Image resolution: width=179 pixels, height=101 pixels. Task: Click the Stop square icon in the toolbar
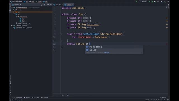coord(158,2)
